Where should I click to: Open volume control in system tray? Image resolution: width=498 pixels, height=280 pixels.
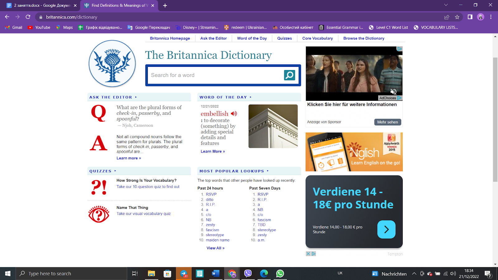(453, 273)
